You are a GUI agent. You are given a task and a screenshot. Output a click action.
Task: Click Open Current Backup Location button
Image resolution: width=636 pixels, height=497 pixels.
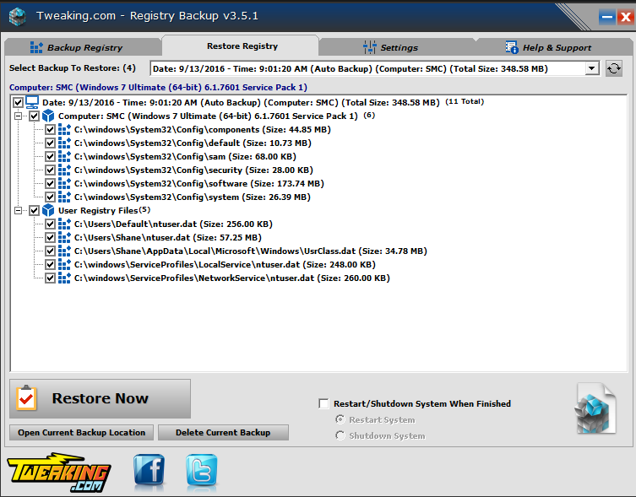[x=82, y=433]
